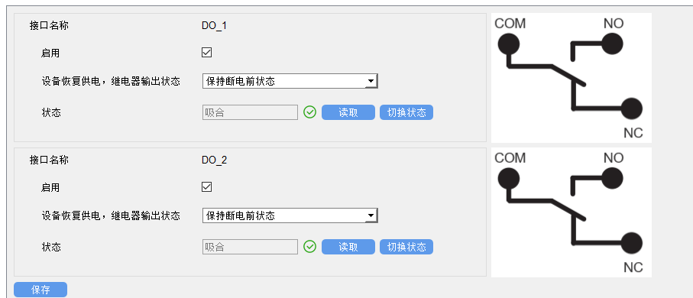
Task: Click the COM terminal dot in DO_1 diagram
Action: click(508, 44)
